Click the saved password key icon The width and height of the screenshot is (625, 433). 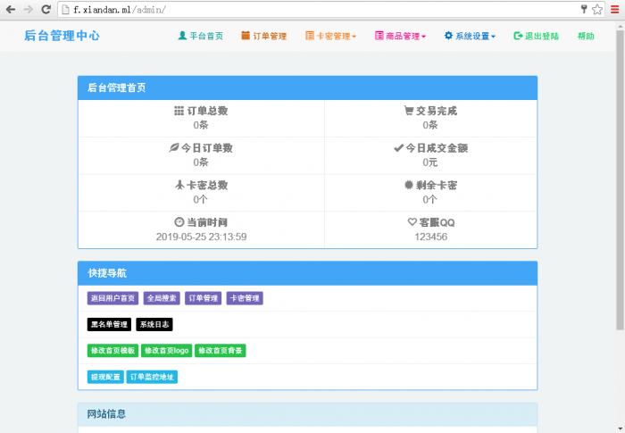(584, 9)
